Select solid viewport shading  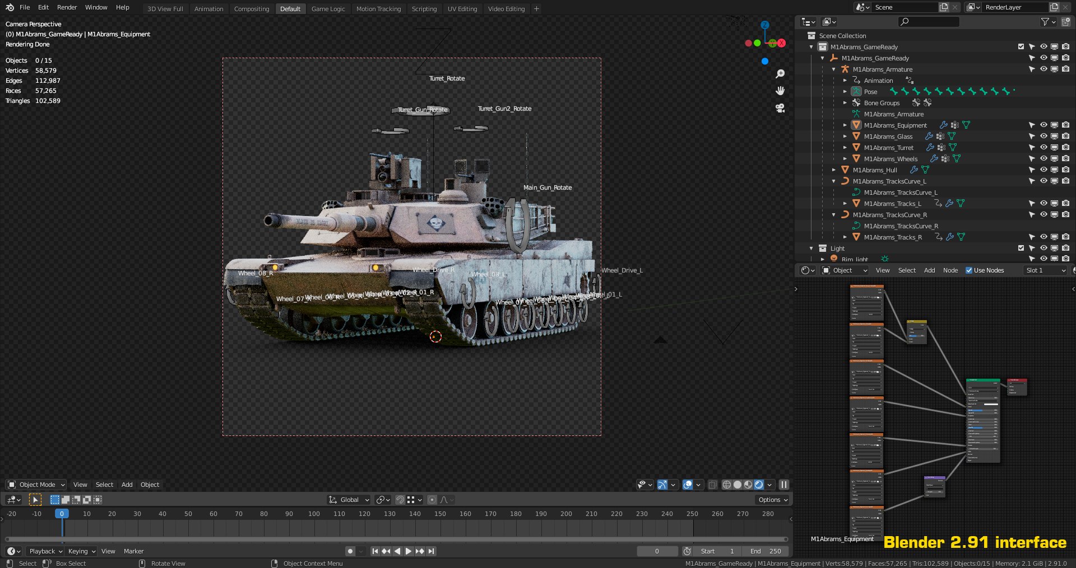point(738,485)
